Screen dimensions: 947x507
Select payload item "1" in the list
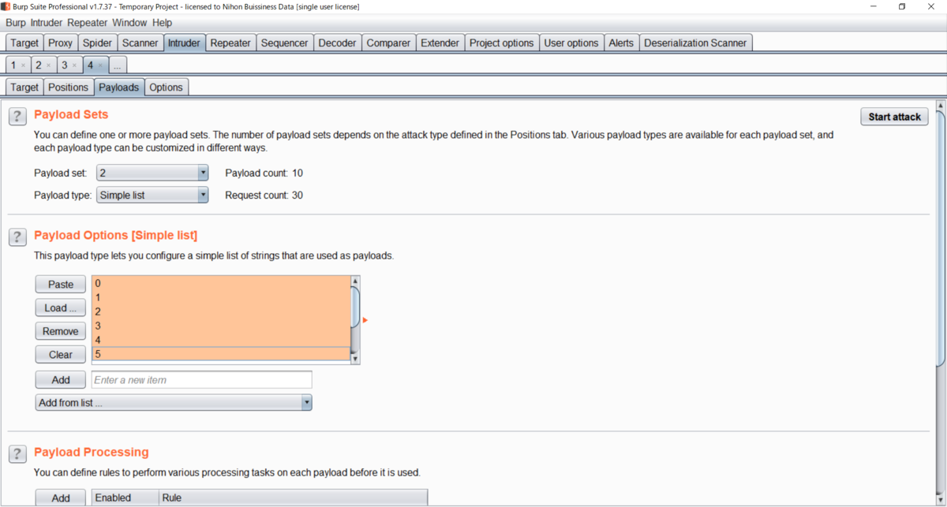pyautogui.click(x=221, y=297)
